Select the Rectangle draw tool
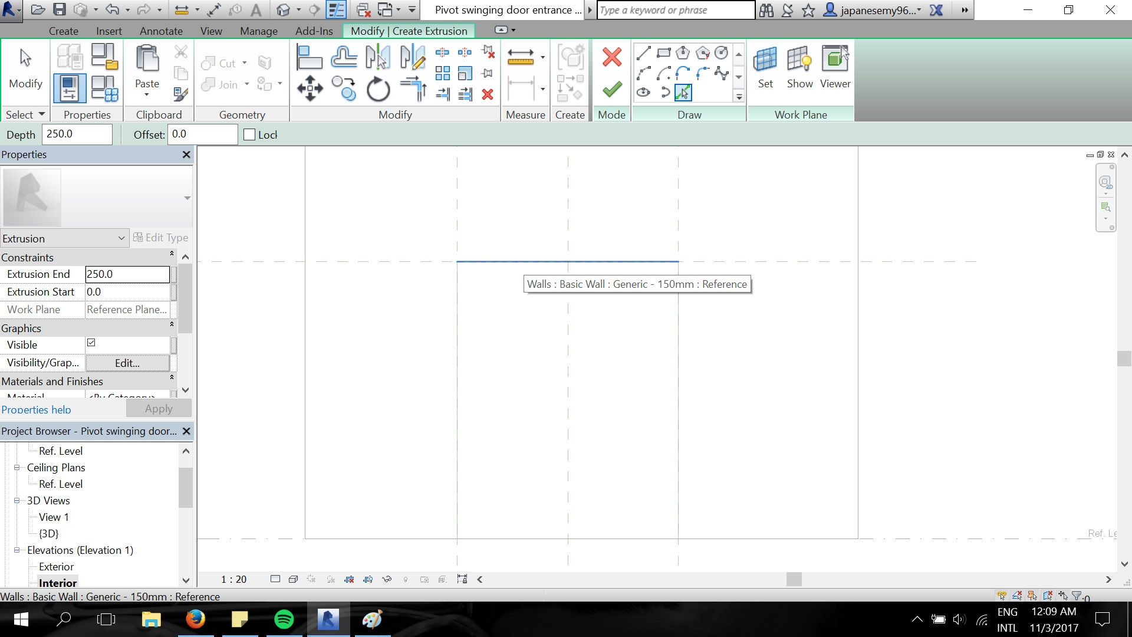1132x637 pixels. click(x=663, y=53)
